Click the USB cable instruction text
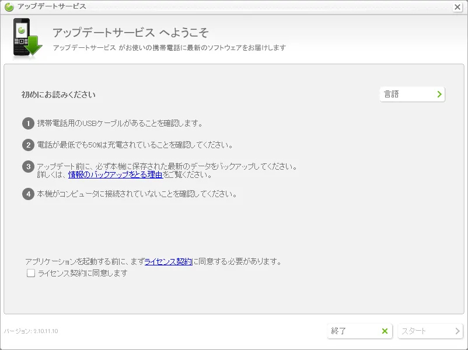Image resolution: width=468 pixels, height=350 pixels. pyautogui.click(x=120, y=124)
